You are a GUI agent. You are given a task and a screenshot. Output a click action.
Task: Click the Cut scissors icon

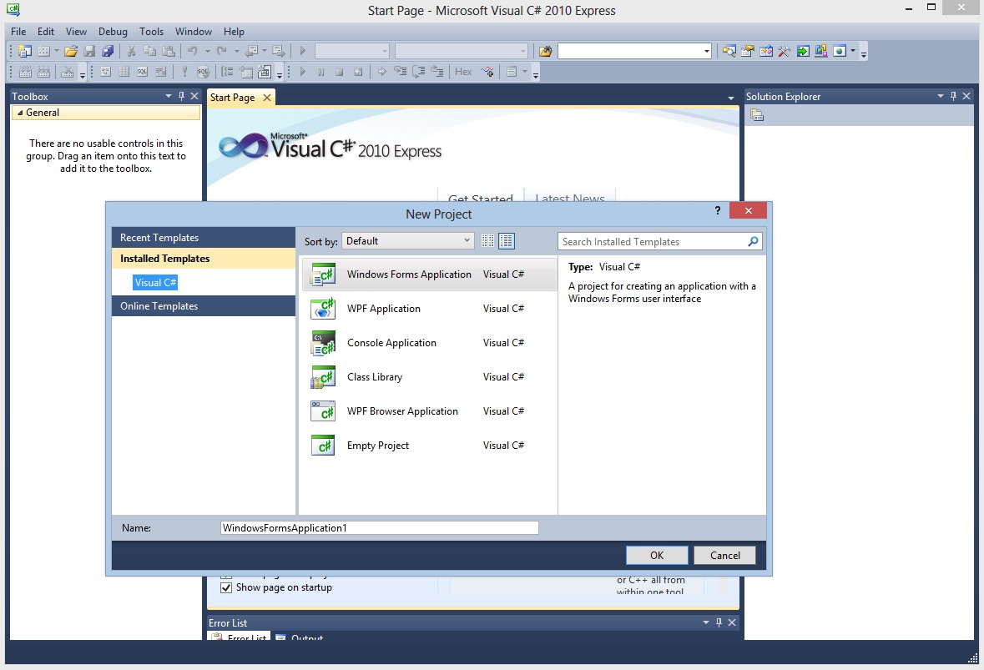tap(131, 52)
